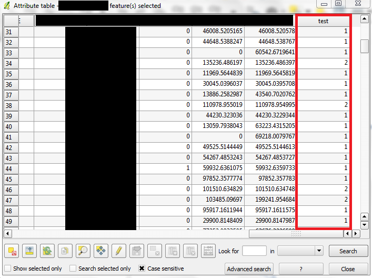The image size is (372, 278).
Task: Click the Unselect all icon
Action: 12,251
